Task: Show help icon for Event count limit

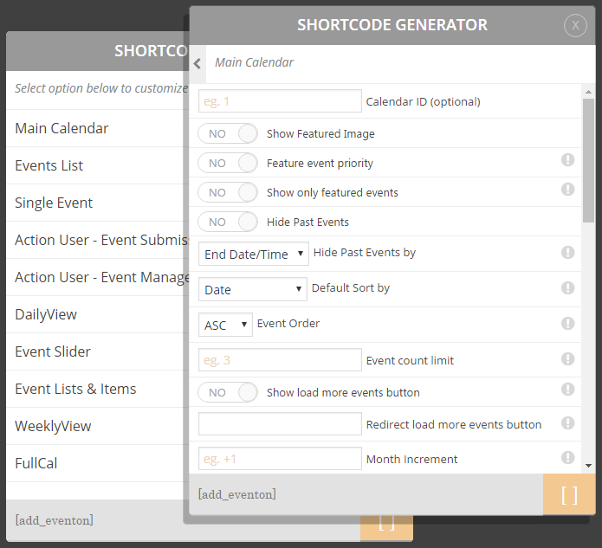Action: pos(567,358)
